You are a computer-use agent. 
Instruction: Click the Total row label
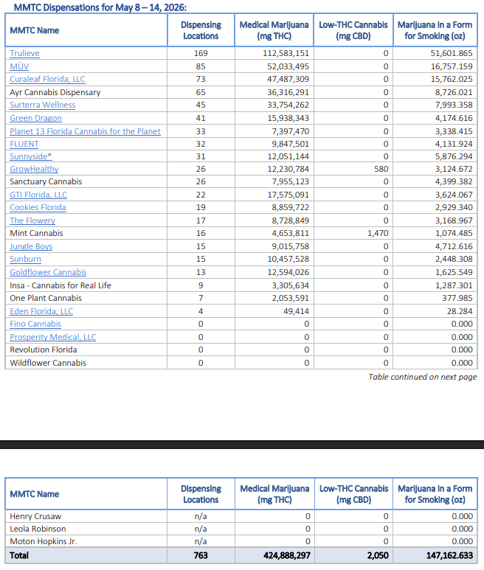click(19, 555)
